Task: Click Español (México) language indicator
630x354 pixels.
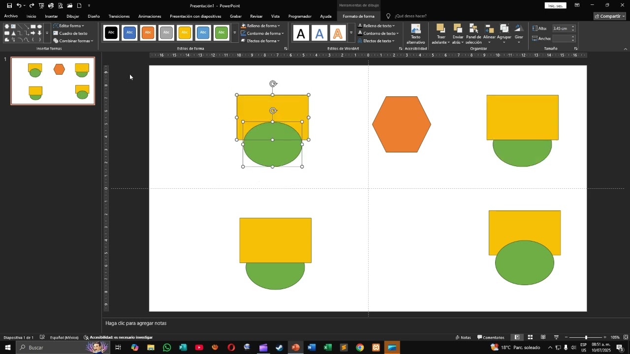Action: [64, 337]
